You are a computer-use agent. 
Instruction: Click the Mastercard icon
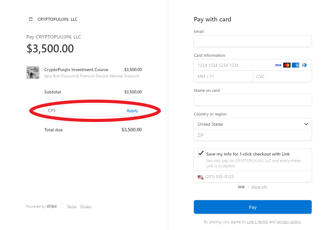click(x=287, y=65)
